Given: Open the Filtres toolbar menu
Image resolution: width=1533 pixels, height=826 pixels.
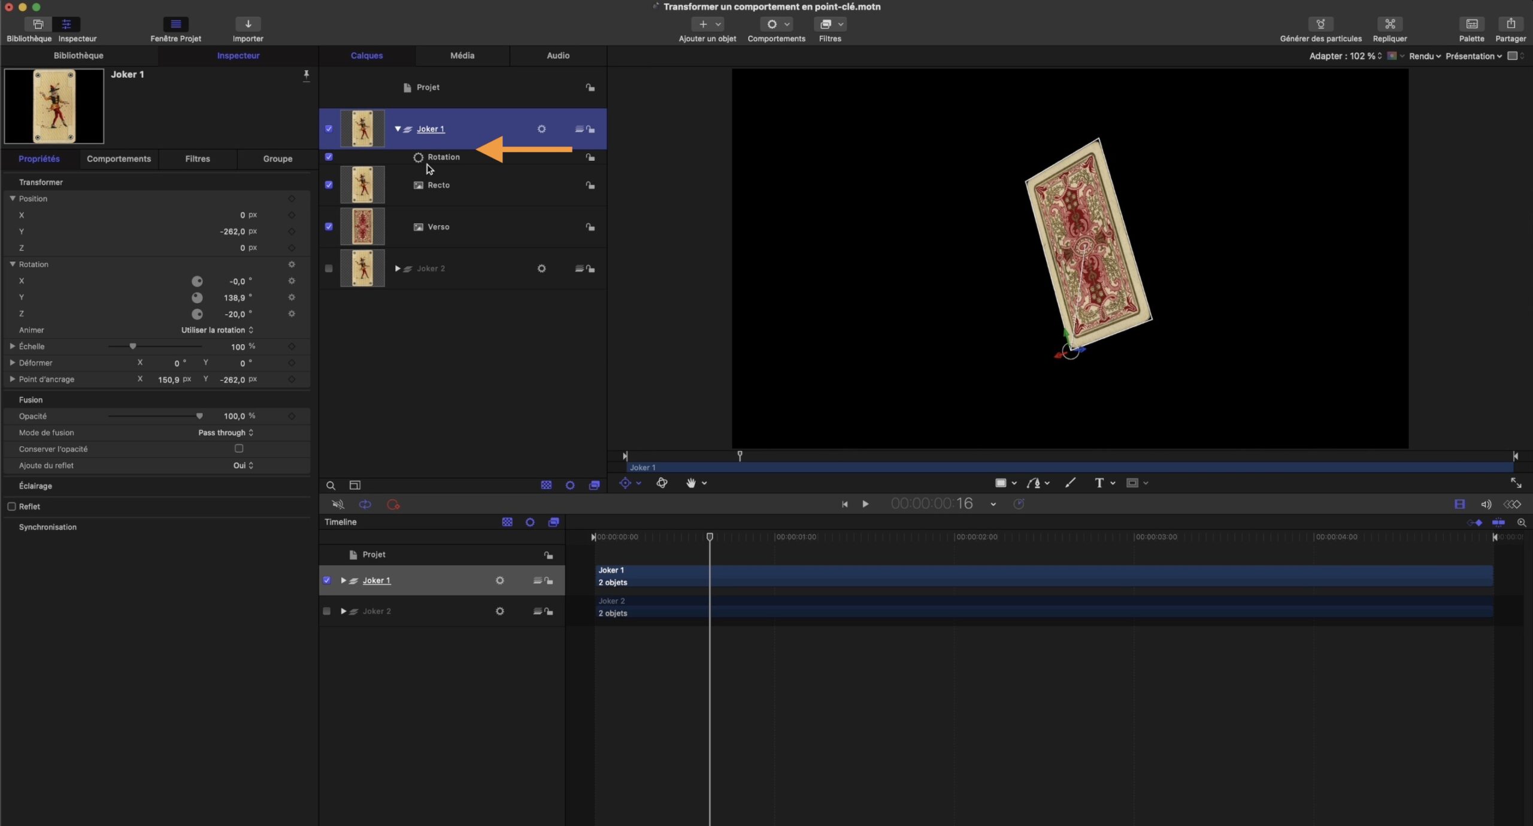Looking at the screenshot, I should pyautogui.click(x=829, y=24).
